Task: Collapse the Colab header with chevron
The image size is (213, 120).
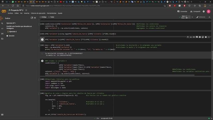Action: click(x=209, y=17)
